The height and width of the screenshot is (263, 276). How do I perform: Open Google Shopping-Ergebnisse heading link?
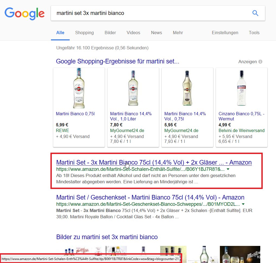pos(118,61)
